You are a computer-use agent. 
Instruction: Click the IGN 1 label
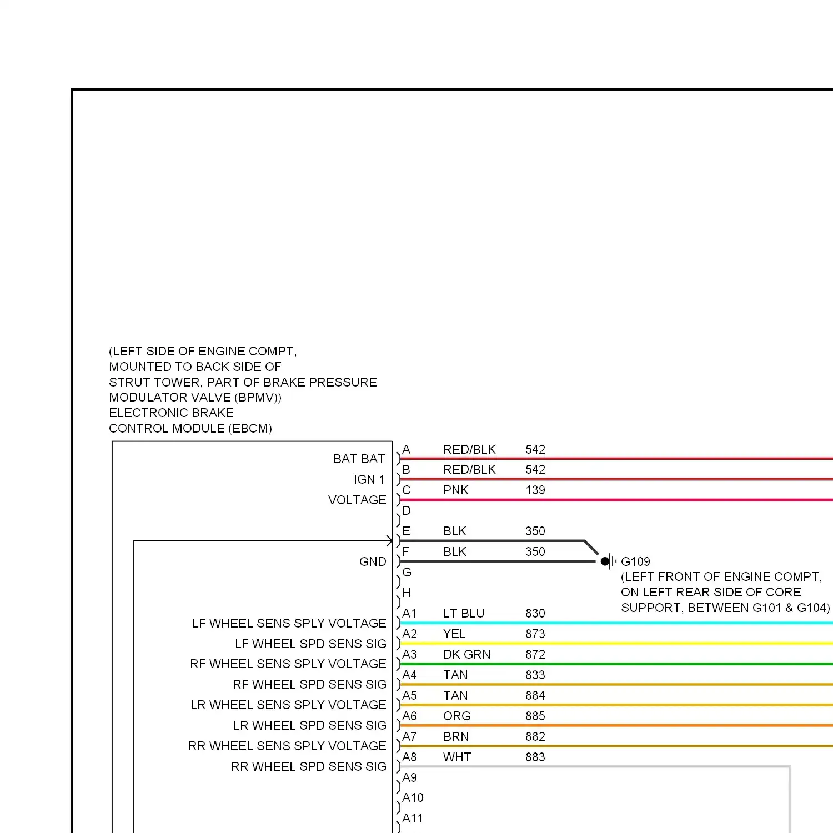pos(369,479)
